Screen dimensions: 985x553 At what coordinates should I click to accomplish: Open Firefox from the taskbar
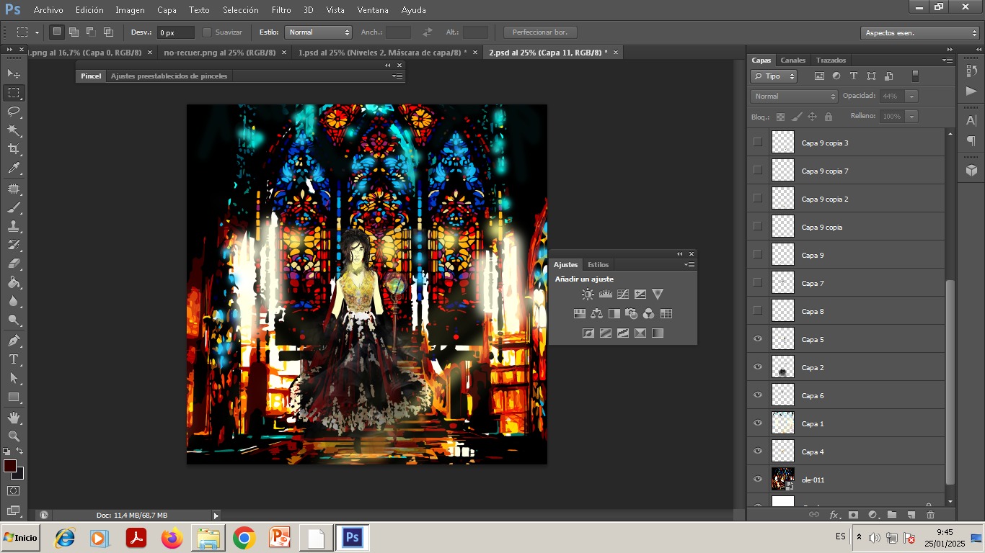[x=172, y=538]
